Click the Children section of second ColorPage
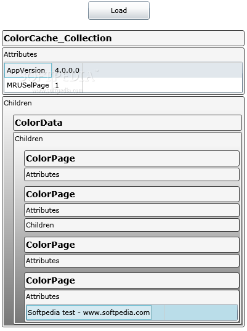247x331 pixels. 132,225
